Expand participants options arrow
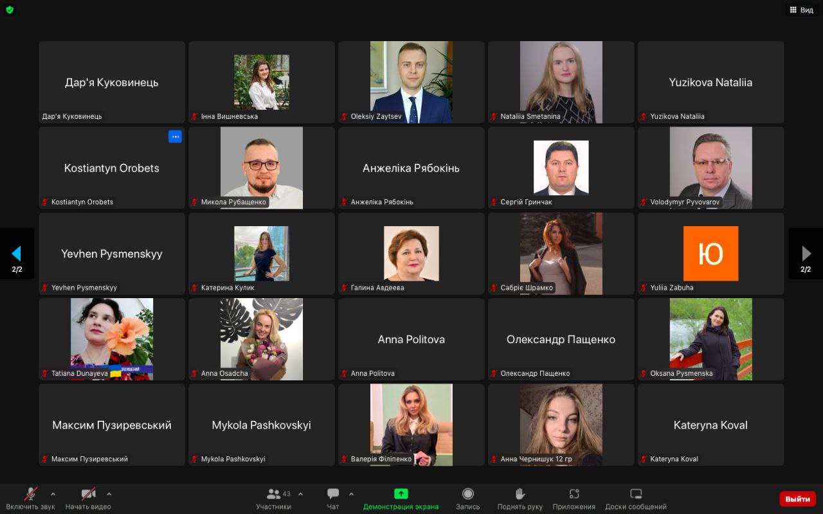Screen dimensions: 823x514 tap(300, 494)
